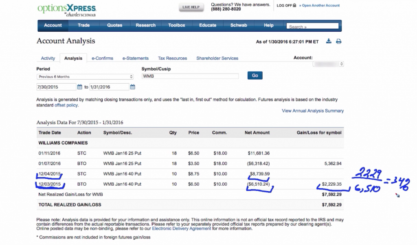Click the Price column header
417x245 pixels.
pyautogui.click(x=193, y=132)
